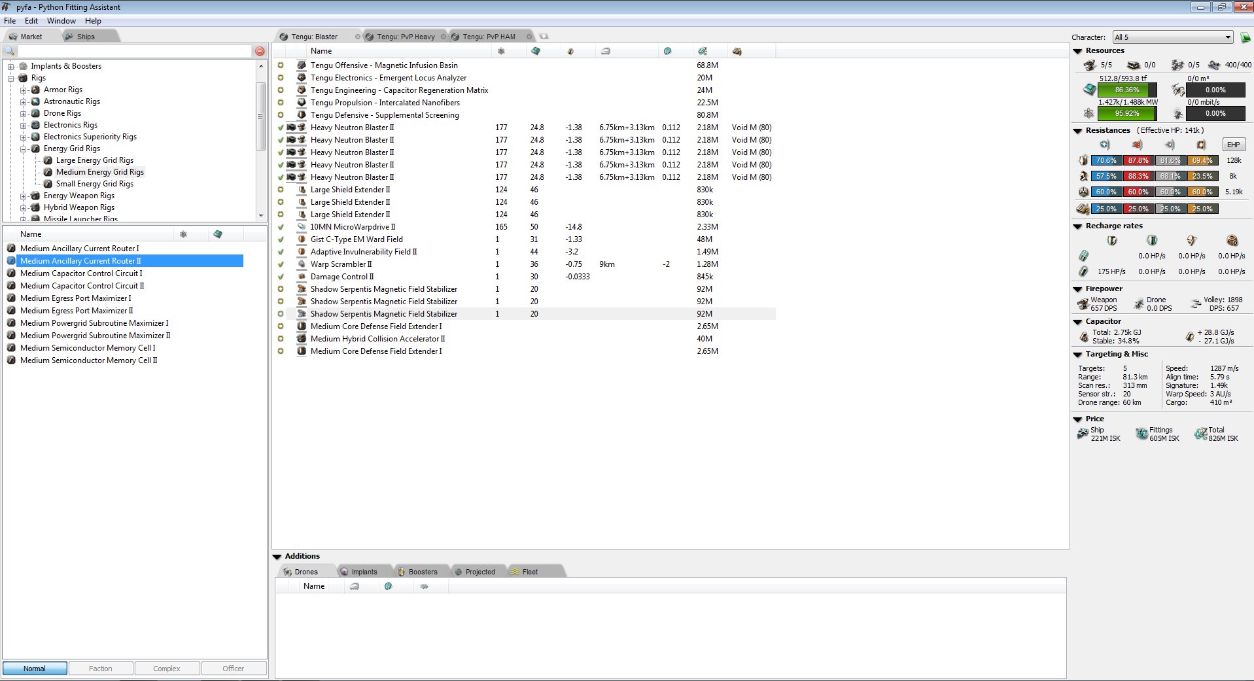Click the CPU usage bar showing 86.36%
The image size is (1254, 681).
(1126, 90)
